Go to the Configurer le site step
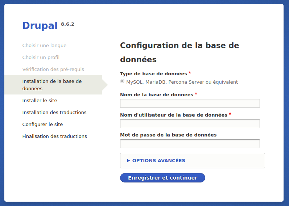 (x=42, y=124)
